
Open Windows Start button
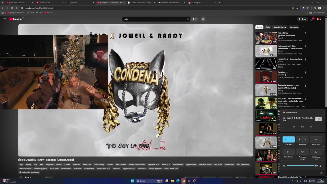(132, 181)
